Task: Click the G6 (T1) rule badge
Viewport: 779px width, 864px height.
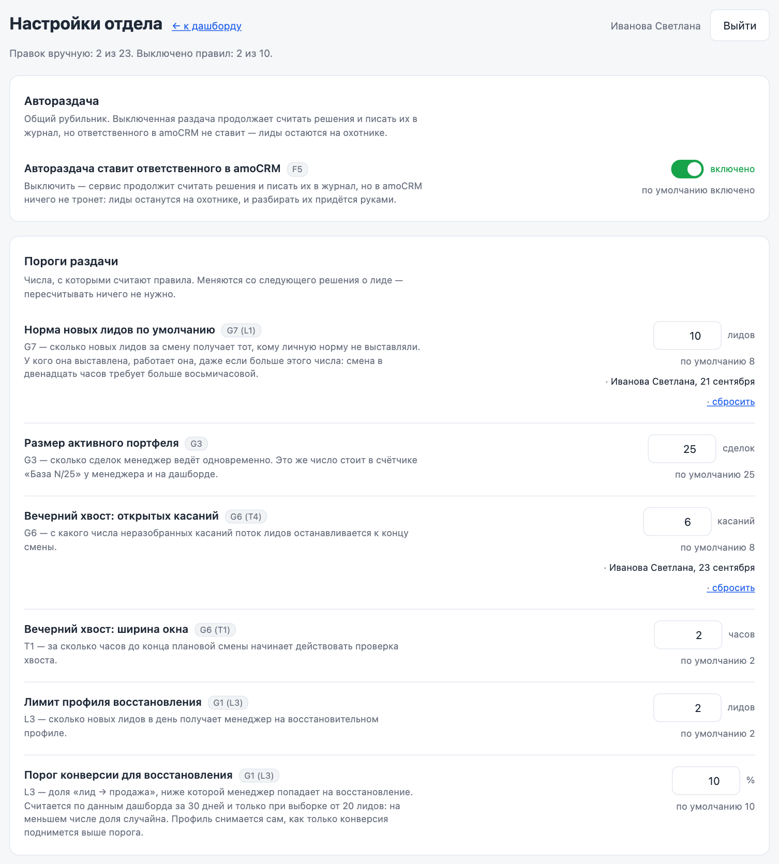Action: pos(215,630)
